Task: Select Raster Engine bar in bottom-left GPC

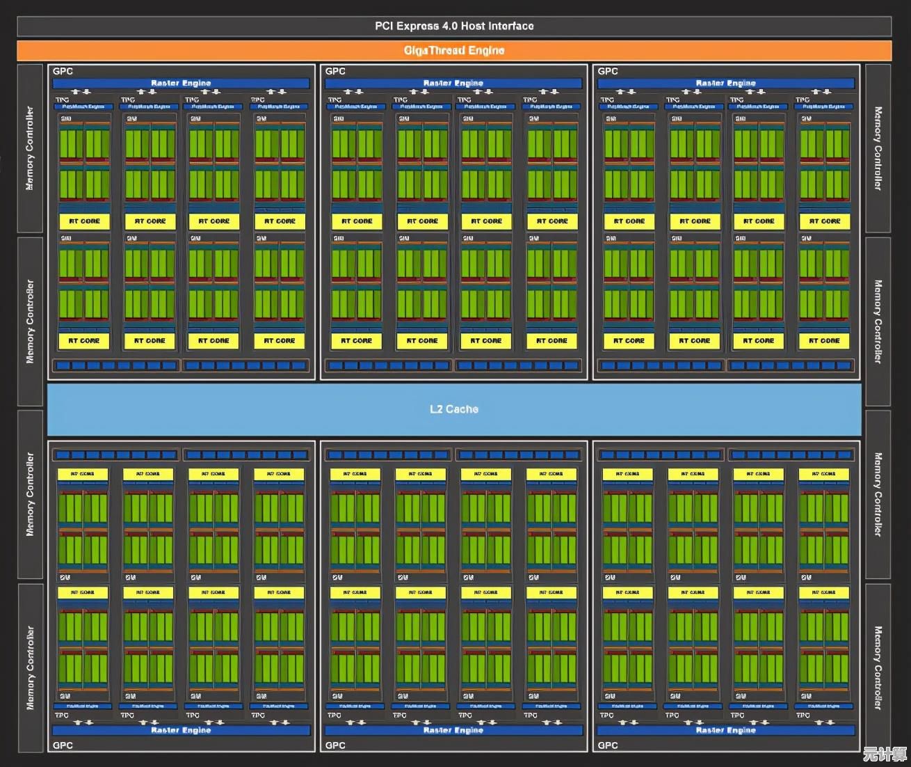Action: (181, 730)
